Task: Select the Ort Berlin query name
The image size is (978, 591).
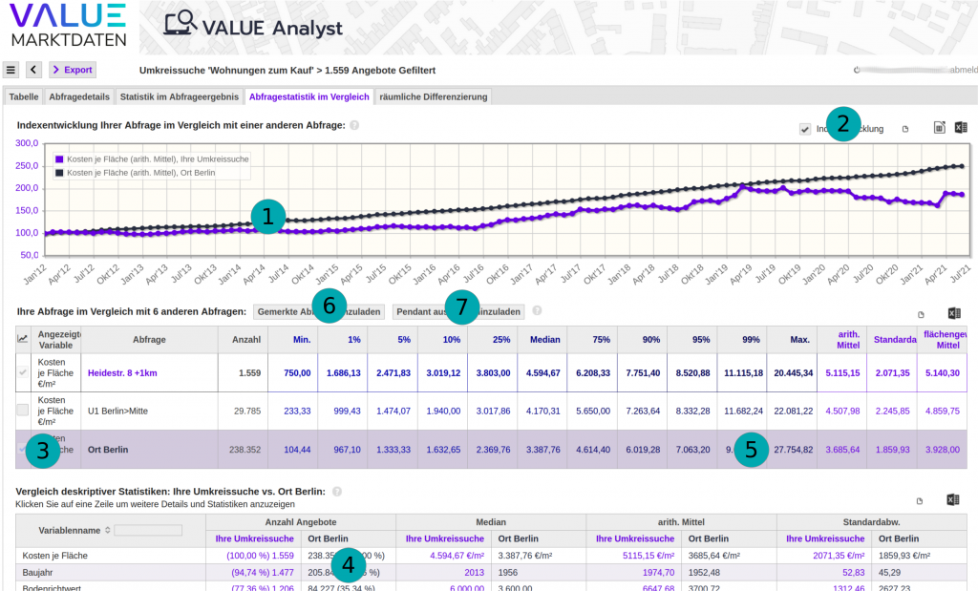Action: point(108,449)
